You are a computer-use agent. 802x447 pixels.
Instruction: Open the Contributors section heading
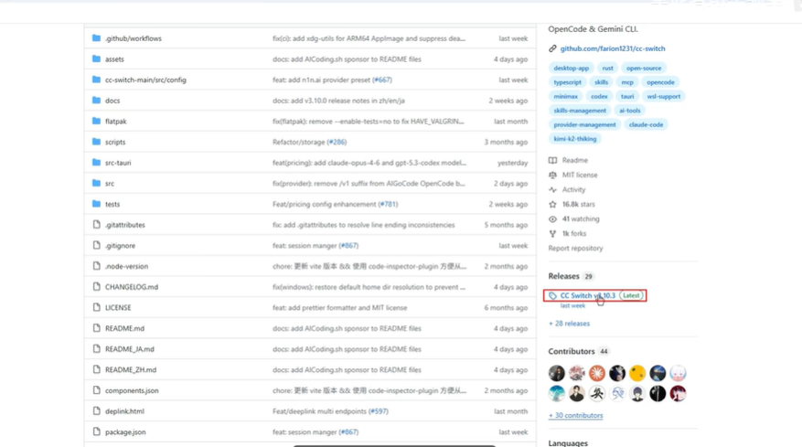pos(572,351)
